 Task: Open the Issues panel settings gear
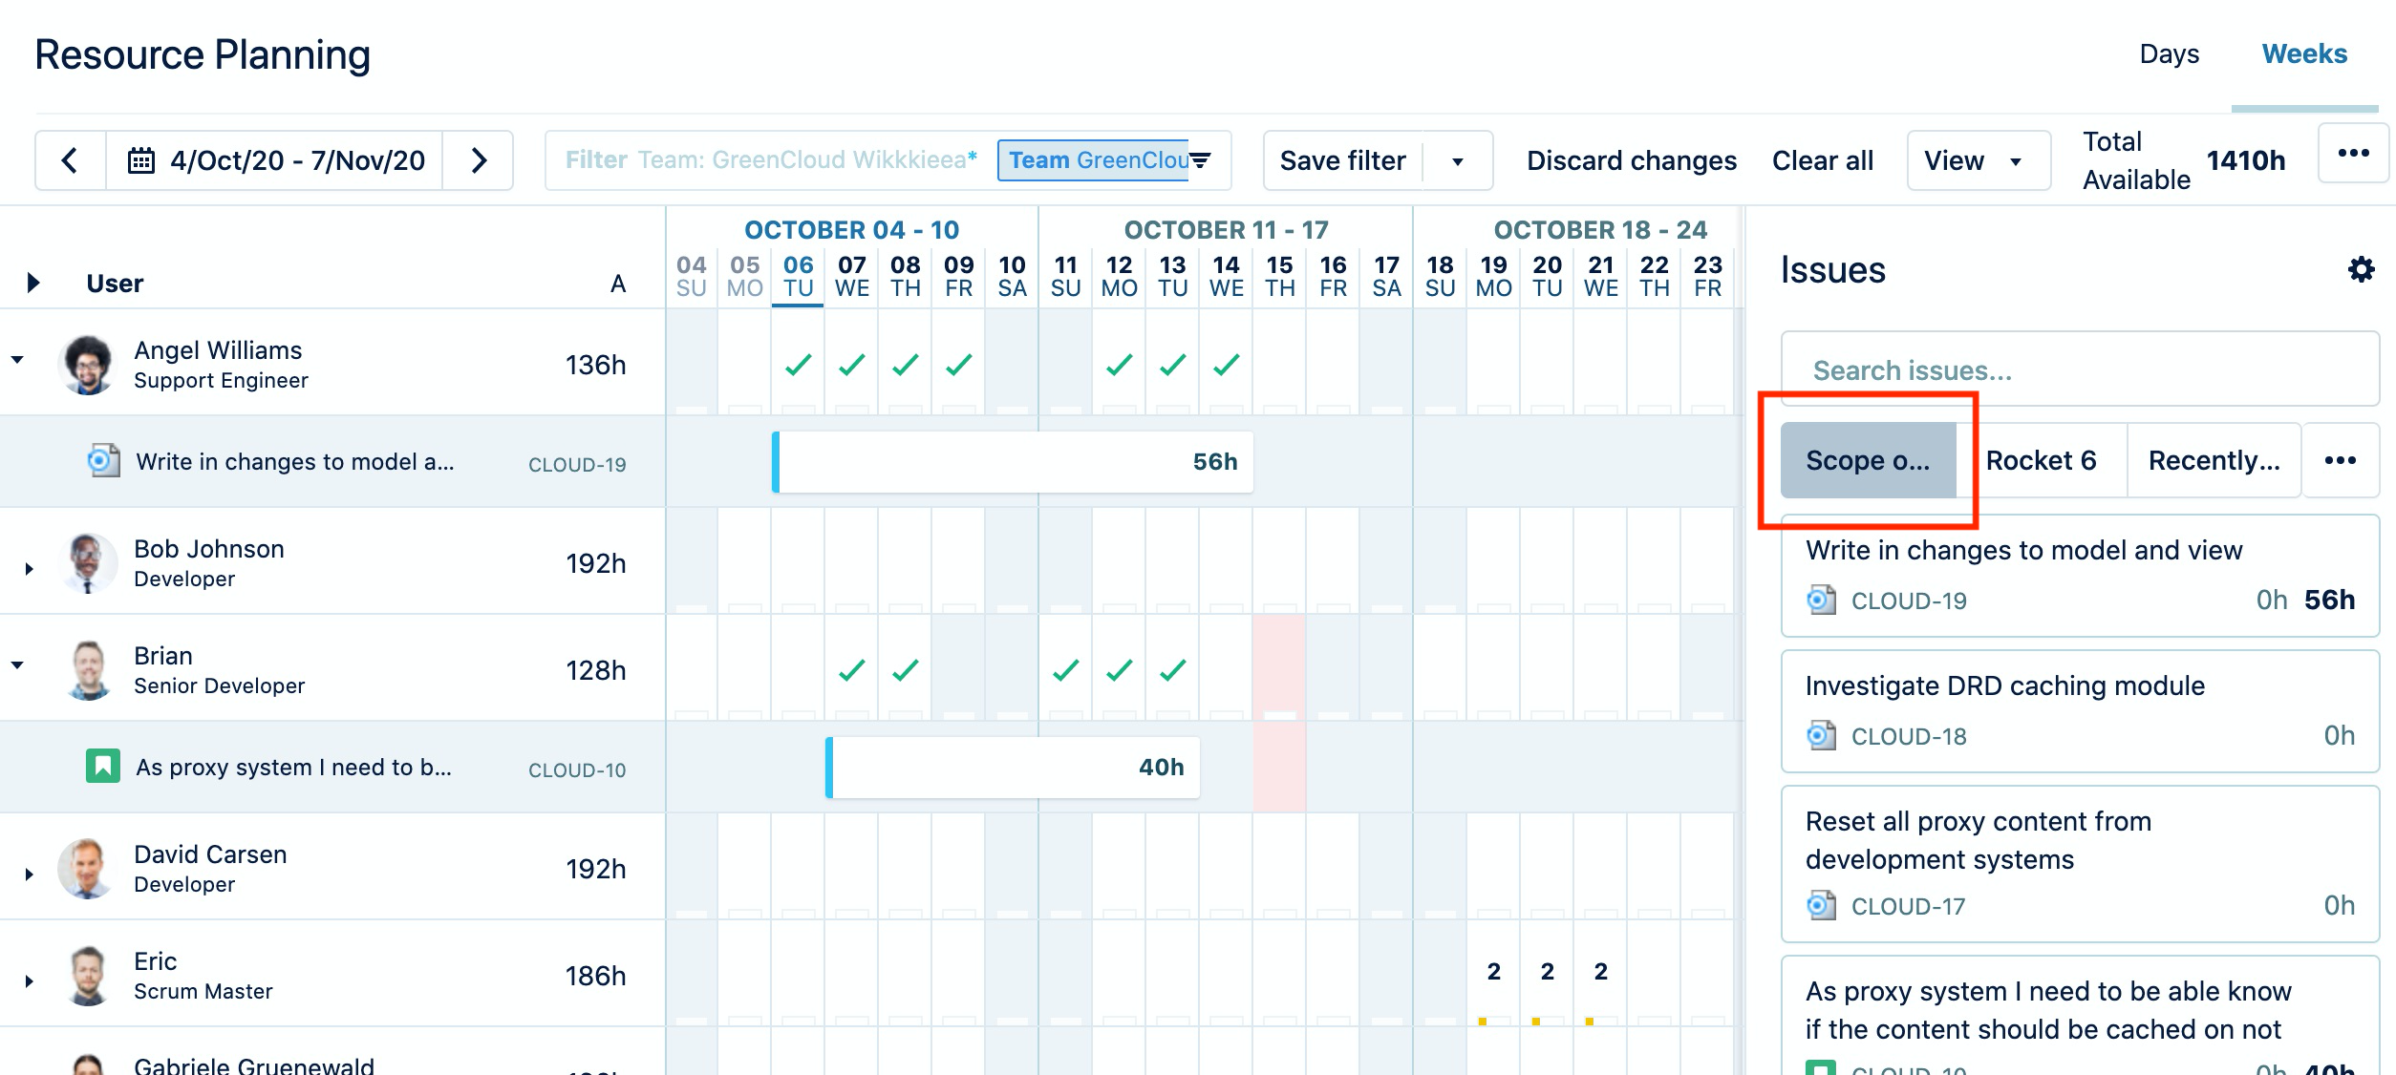(2361, 270)
